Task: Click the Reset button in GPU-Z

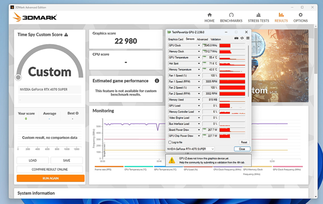Action: point(244,142)
